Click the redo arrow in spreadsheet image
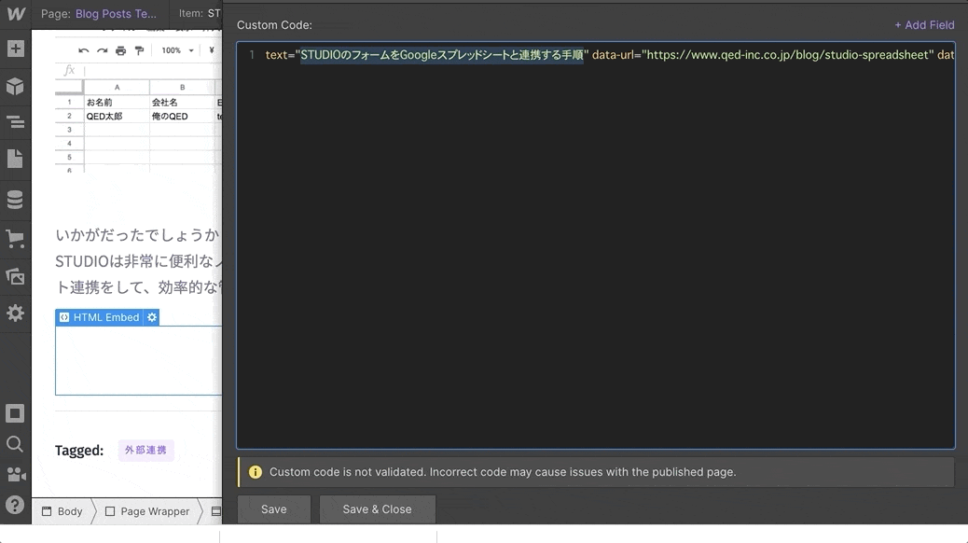968x543 pixels. point(102,50)
